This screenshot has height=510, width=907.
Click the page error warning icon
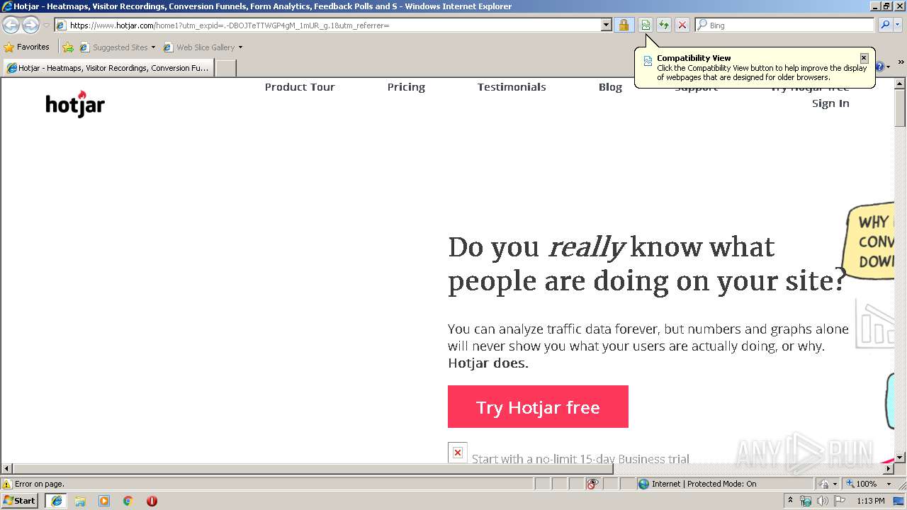tap(7, 484)
